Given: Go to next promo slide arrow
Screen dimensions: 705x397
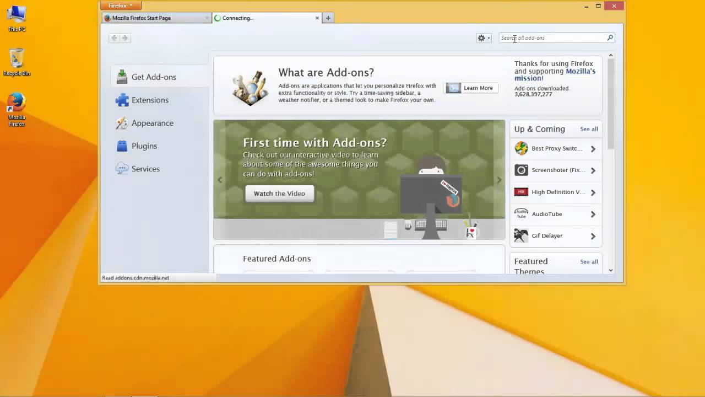Looking at the screenshot, I should [499, 180].
